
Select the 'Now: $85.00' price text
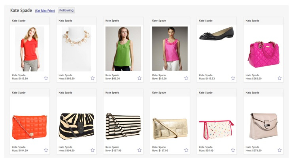coord(159,79)
